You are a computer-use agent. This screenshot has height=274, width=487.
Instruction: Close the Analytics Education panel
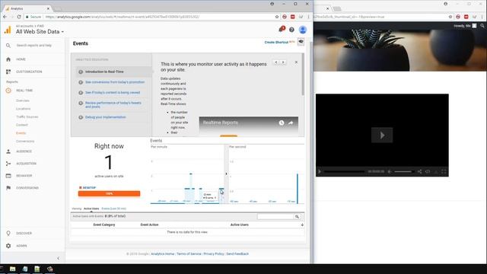click(x=296, y=62)
